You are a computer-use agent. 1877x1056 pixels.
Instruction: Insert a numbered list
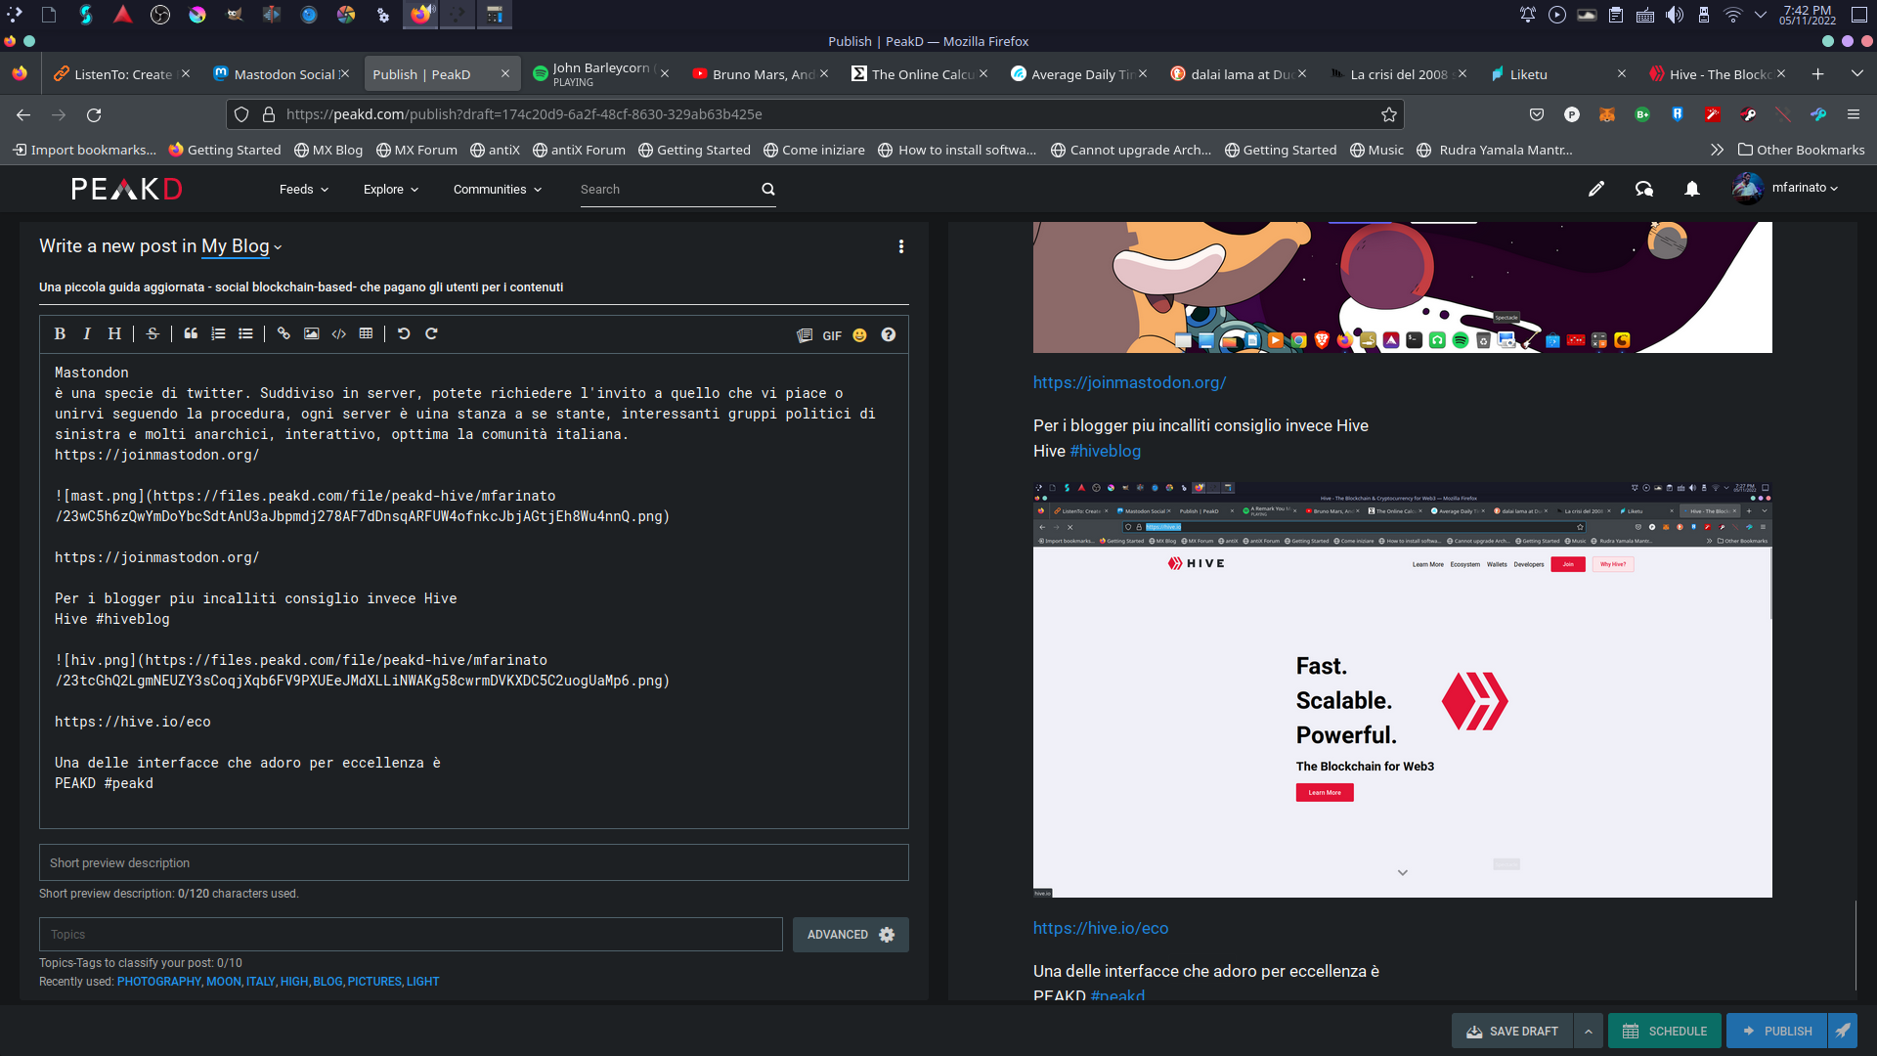(x=218, y=334)
